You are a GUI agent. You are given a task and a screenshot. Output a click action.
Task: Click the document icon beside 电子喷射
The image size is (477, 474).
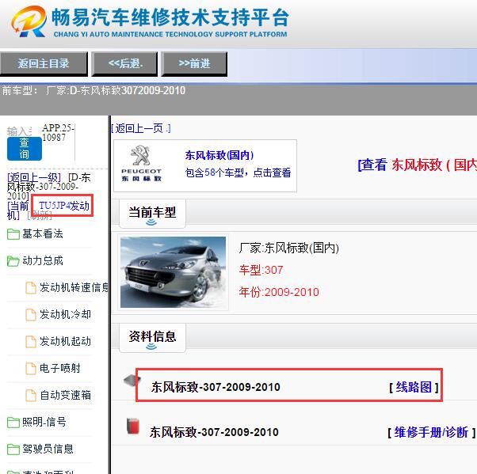click(x=30, y=368)
